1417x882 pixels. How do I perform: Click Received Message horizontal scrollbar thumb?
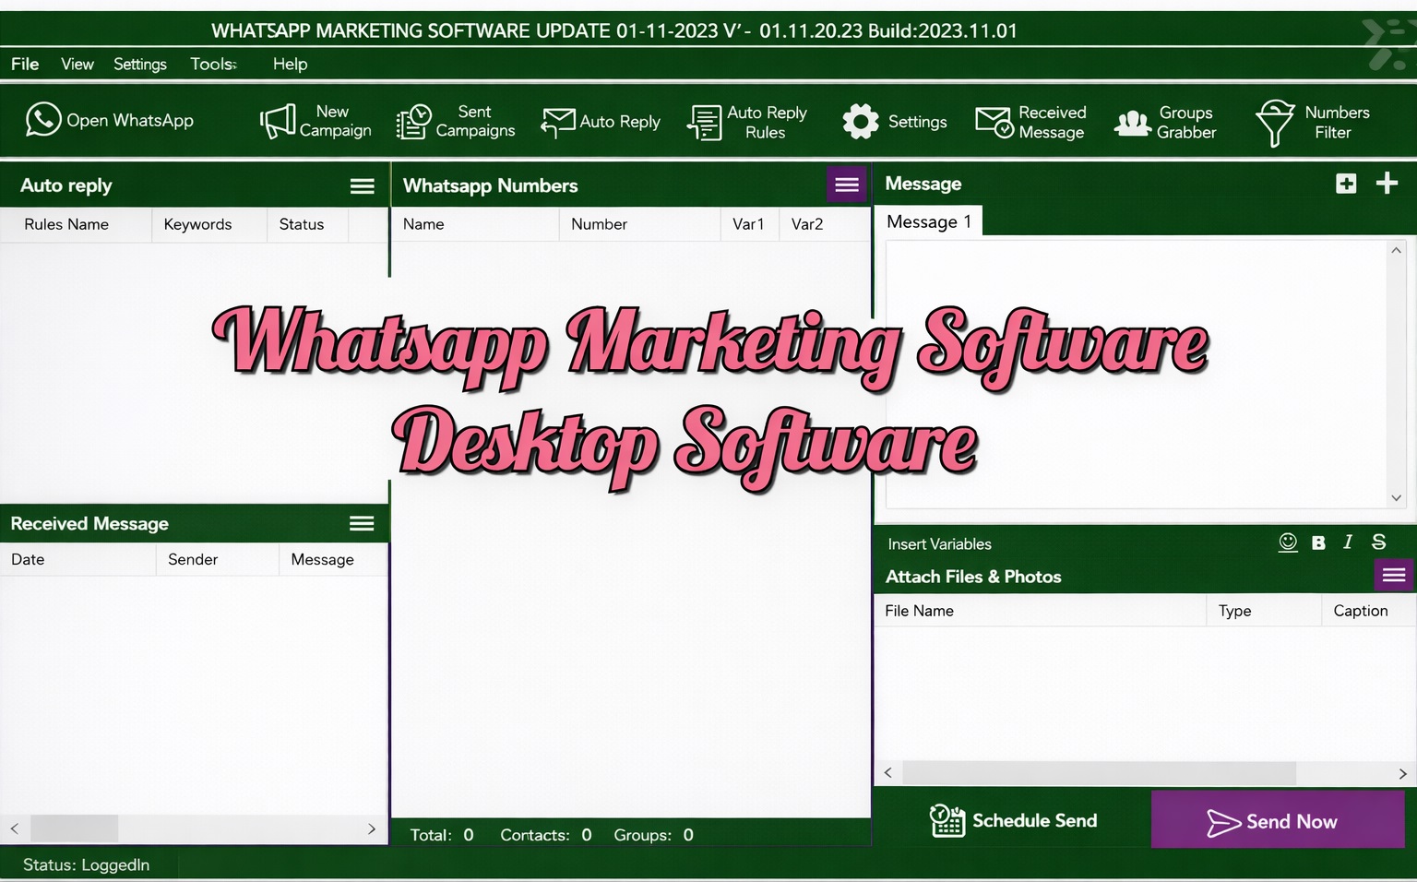point(74,828)
